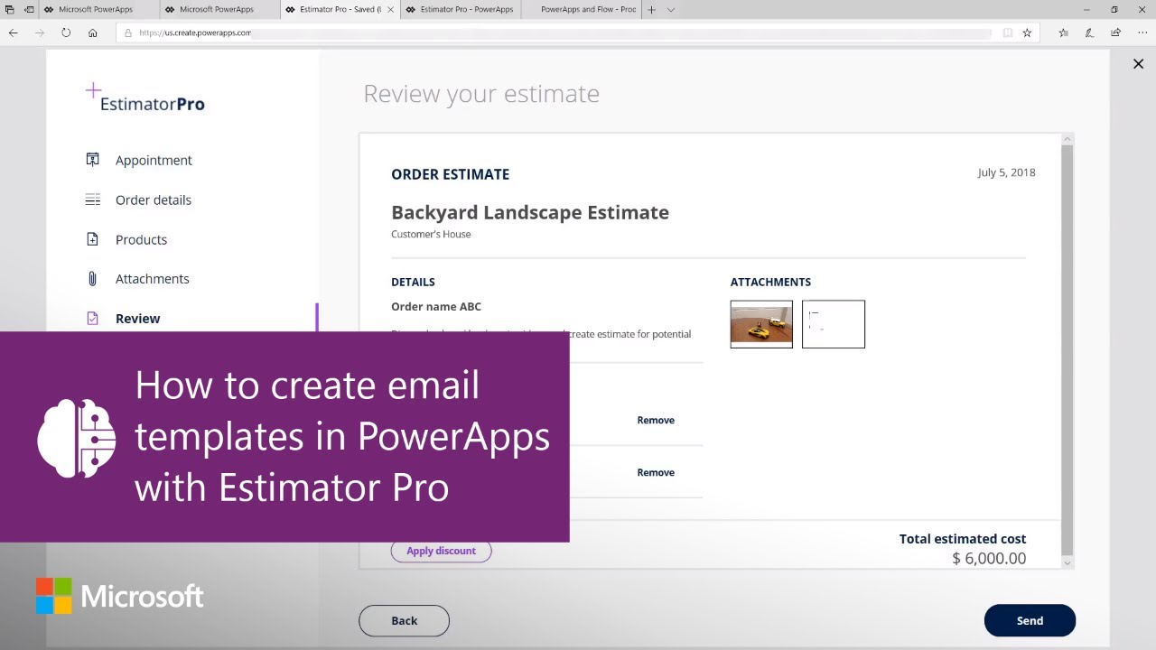The height and width of the screenshot is (650, 1156).
Task: Click the Back button
Action: tap(404, 620)
